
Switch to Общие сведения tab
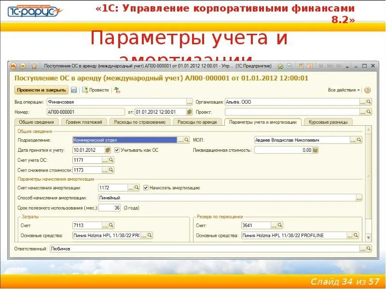(x=37, y=122)
